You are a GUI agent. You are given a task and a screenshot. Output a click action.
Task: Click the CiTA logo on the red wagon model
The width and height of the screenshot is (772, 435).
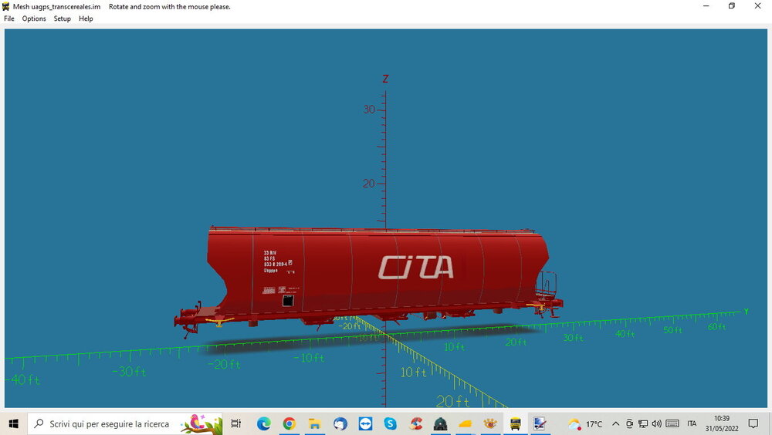tap(415, 267)
